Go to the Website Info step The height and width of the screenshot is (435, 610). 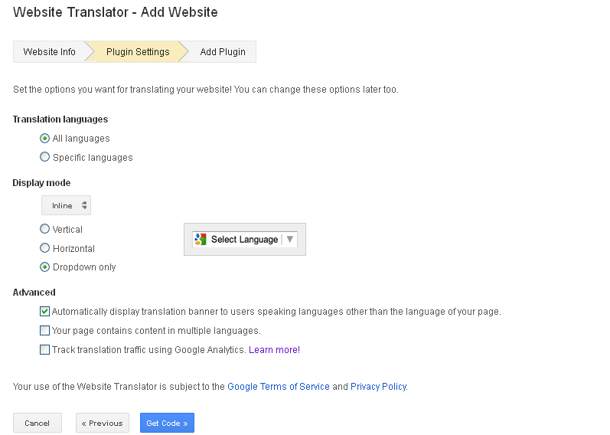click(49, 52)
